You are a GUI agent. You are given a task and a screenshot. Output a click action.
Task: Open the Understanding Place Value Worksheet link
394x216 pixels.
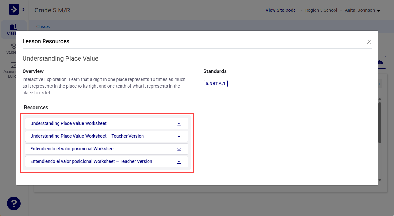pos(68,123)
